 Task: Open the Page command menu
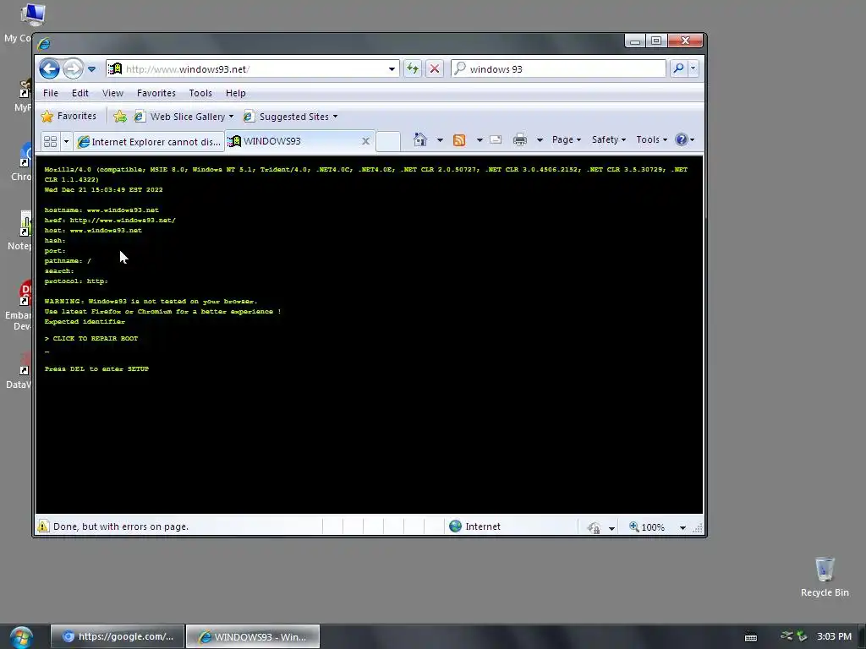tap(566, 139)
